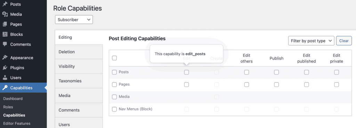Screen dimensions: 356x128
Task: Enable Edit capability for Posts
Action: click(186, 72)
